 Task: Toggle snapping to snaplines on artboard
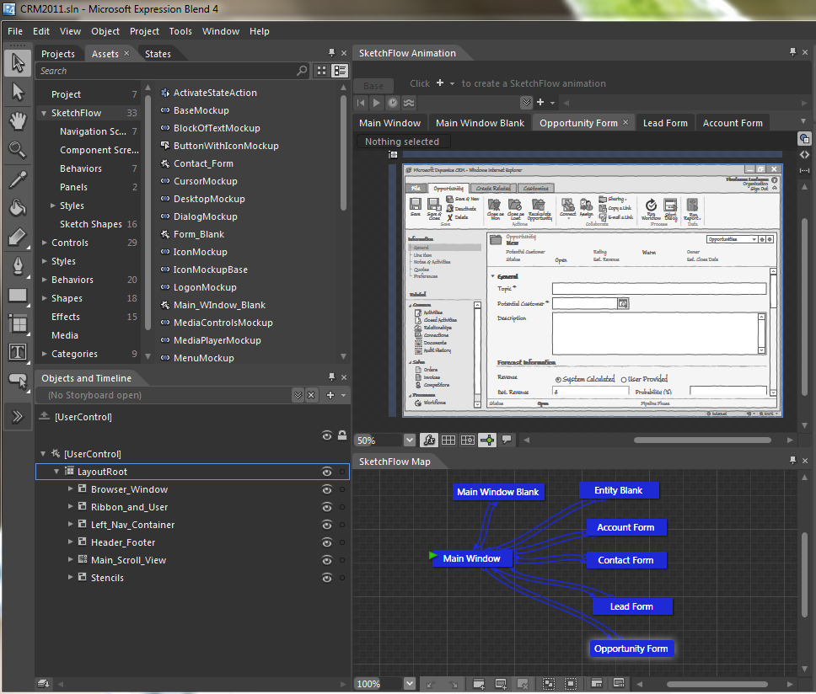pyautogui.click(x=487, y=440)
